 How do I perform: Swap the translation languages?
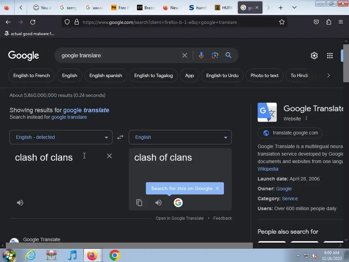coord(120,137)
